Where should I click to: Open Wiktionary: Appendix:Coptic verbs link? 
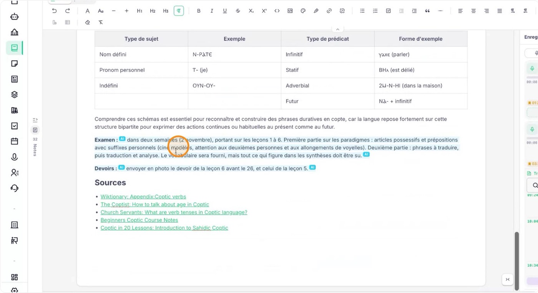143,197
